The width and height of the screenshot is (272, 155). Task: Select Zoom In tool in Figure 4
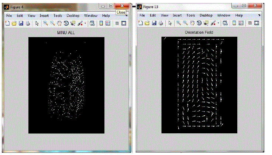45,23
